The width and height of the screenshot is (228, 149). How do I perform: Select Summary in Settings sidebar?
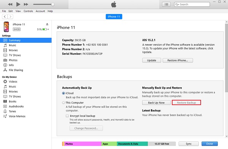point(26,40)
